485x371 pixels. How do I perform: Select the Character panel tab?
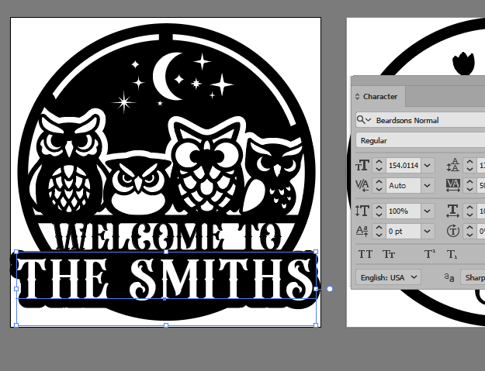379,97
